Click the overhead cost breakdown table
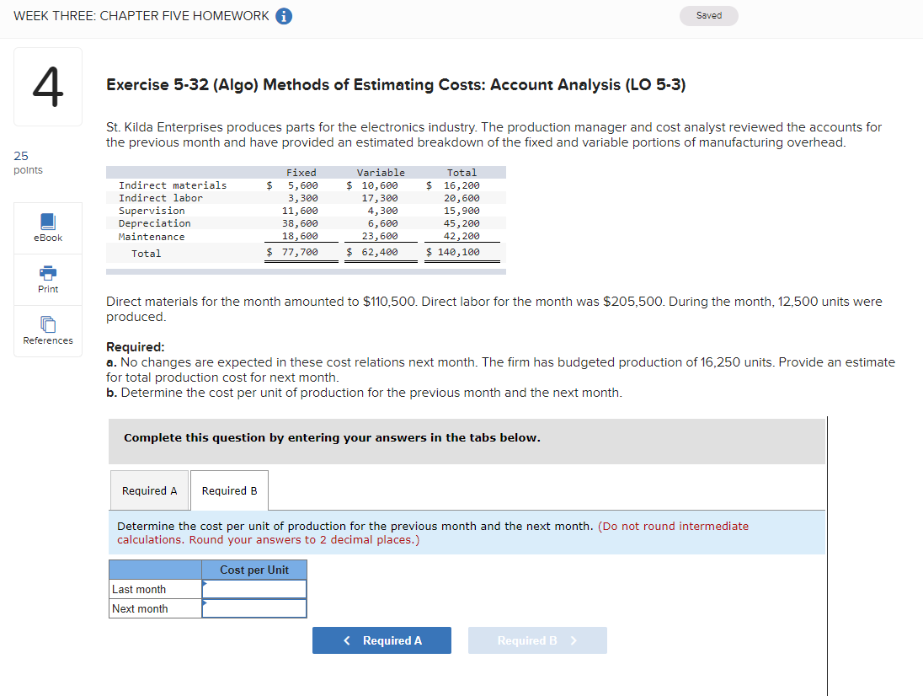The width and height of the screenshot is (923, 696). coord(303,215)
